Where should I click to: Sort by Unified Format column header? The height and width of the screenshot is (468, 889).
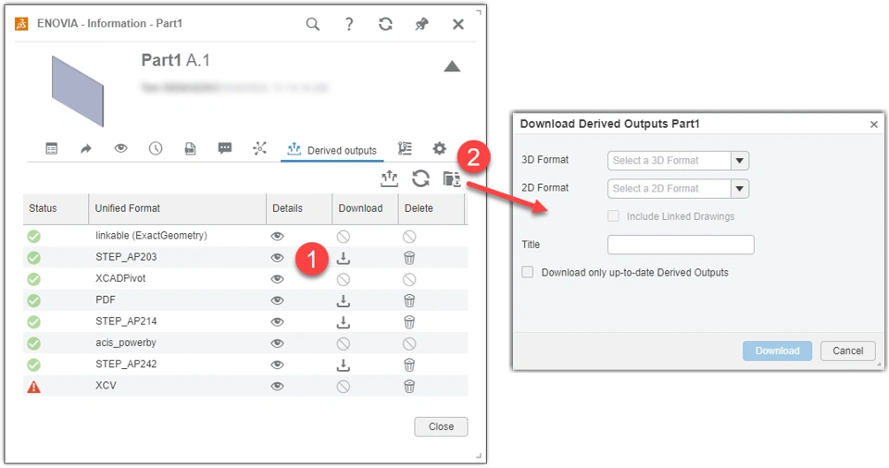[178, 208]
